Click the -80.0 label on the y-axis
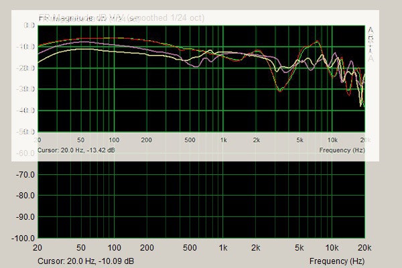Viewport: 402px width, 268px height. (23, 196)
